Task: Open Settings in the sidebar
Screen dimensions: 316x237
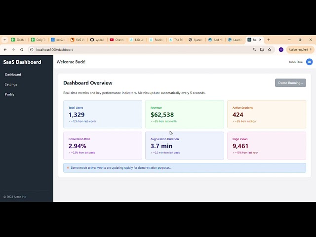Action: point(11,84)
